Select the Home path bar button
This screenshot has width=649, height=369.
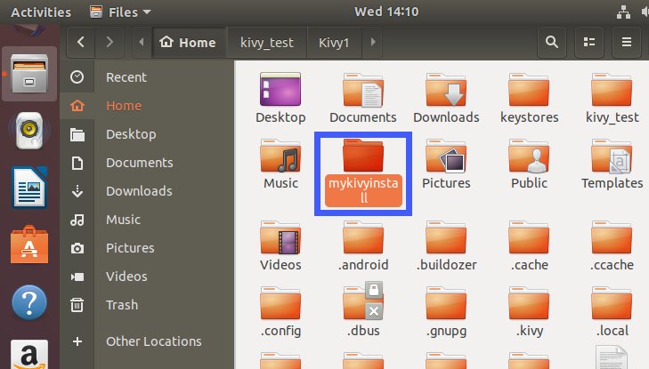click(189, 42)
